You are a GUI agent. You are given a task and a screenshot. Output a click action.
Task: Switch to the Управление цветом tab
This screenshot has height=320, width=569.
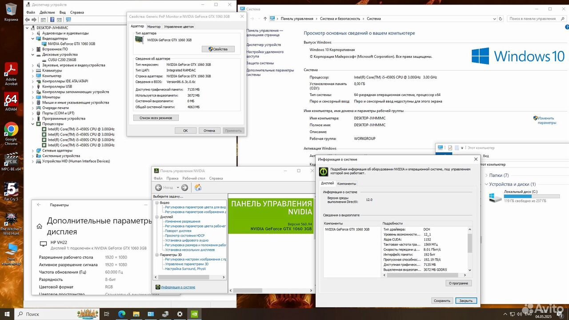[179, 27]
